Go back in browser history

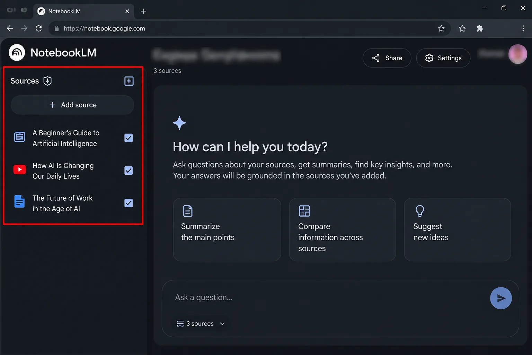pos(10,28)
